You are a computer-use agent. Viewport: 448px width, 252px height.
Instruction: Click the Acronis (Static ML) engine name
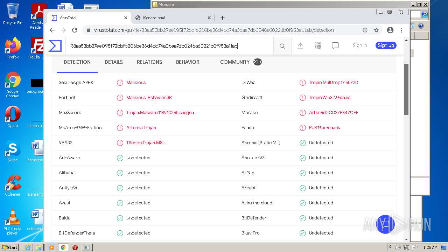(261, 143)
